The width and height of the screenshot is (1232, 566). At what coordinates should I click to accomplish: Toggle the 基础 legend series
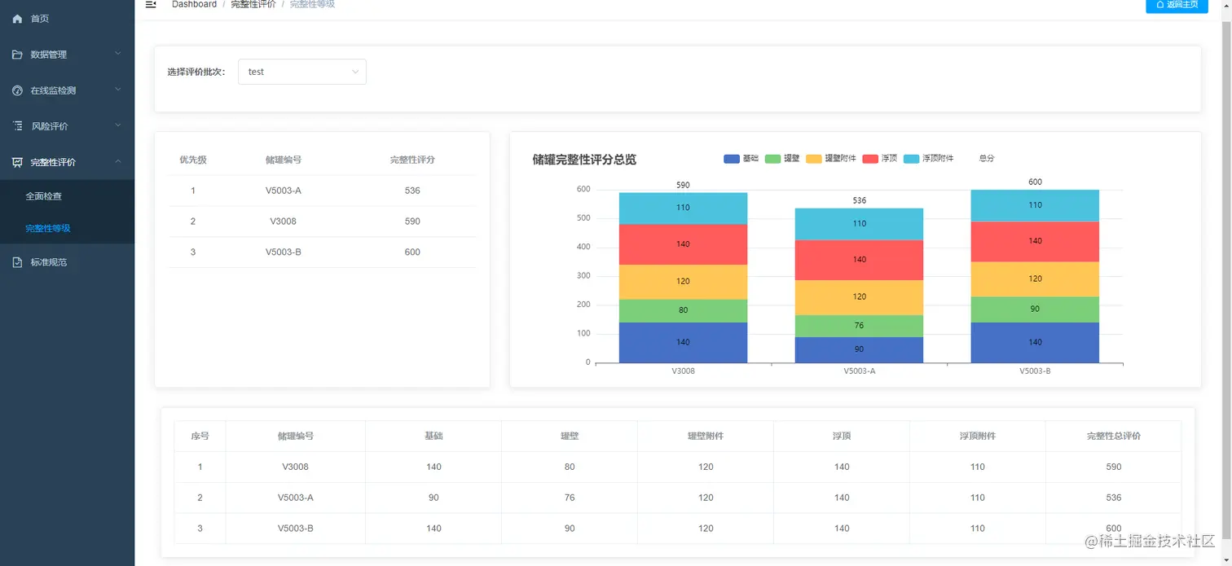coord(741,158)
